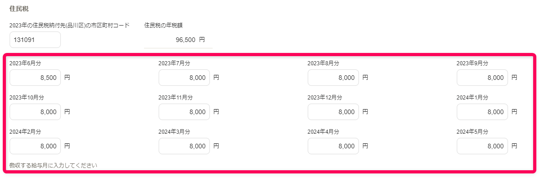
Task: Click the 2023年10月分 amount input
Action: [35, 112]
